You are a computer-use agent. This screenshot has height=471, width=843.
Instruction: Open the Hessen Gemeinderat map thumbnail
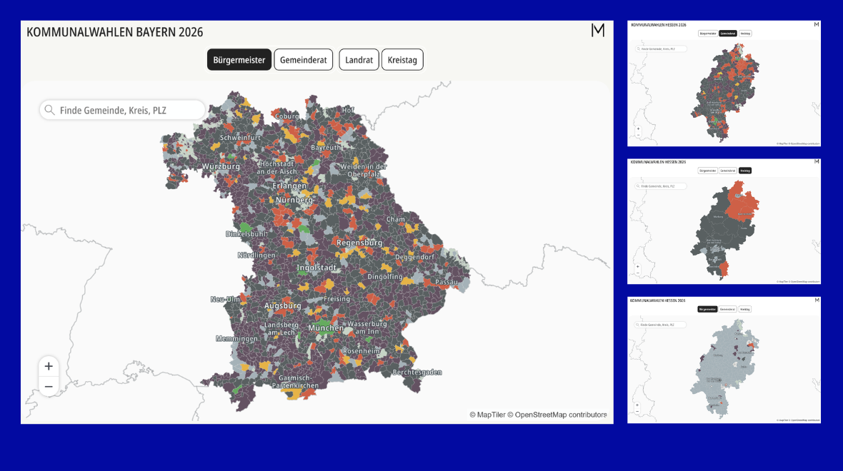[x=724, y=83]
